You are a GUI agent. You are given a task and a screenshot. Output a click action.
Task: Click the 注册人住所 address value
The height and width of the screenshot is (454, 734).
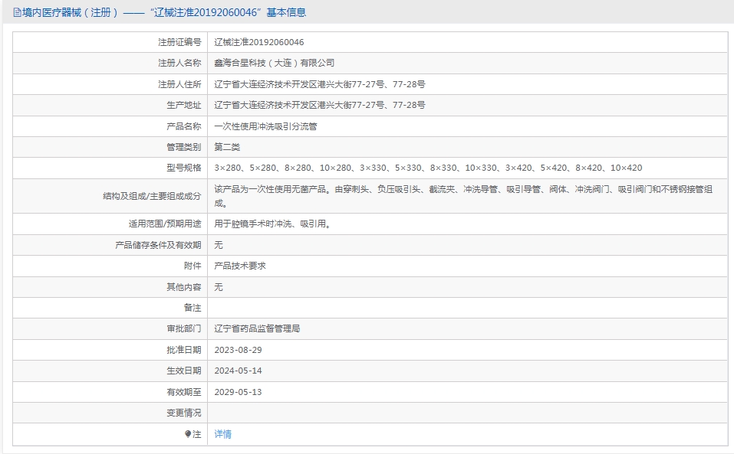click(320, 84)
